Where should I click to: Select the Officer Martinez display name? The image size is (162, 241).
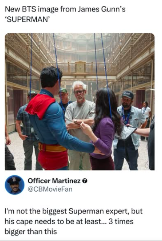pos(54,181)
